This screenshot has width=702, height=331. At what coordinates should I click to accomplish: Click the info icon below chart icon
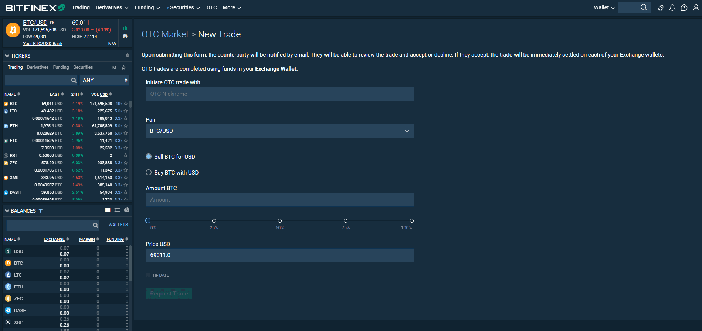[x=125, y=36]
